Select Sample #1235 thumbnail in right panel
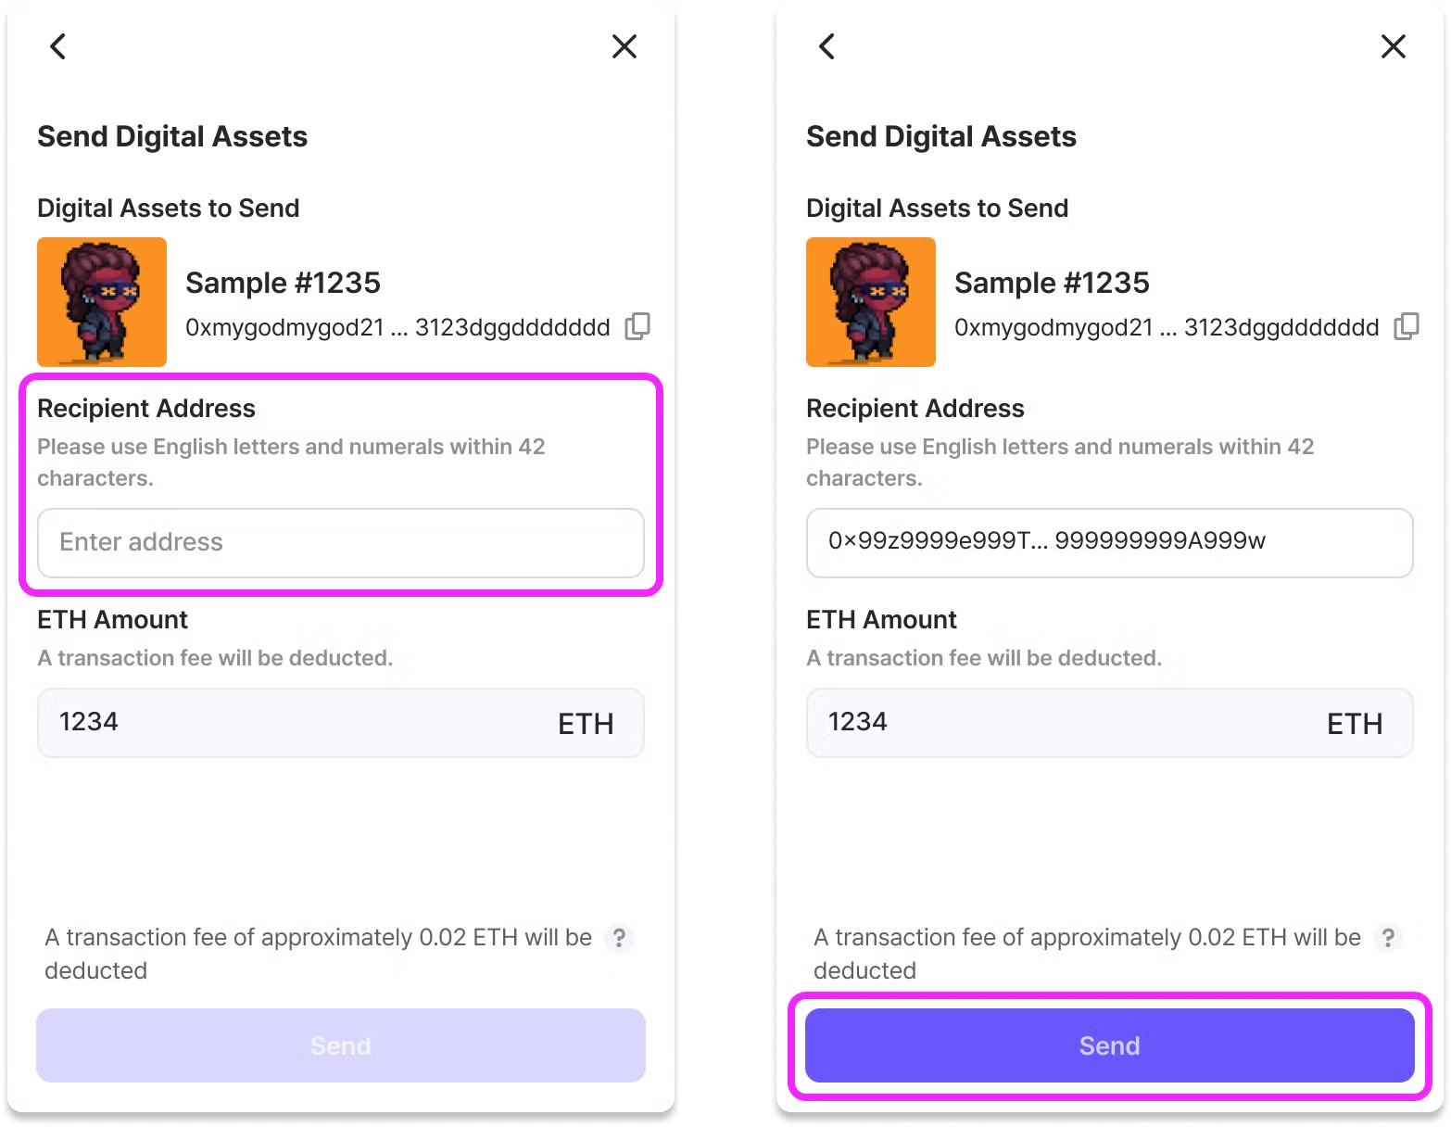 click(871, 302)
